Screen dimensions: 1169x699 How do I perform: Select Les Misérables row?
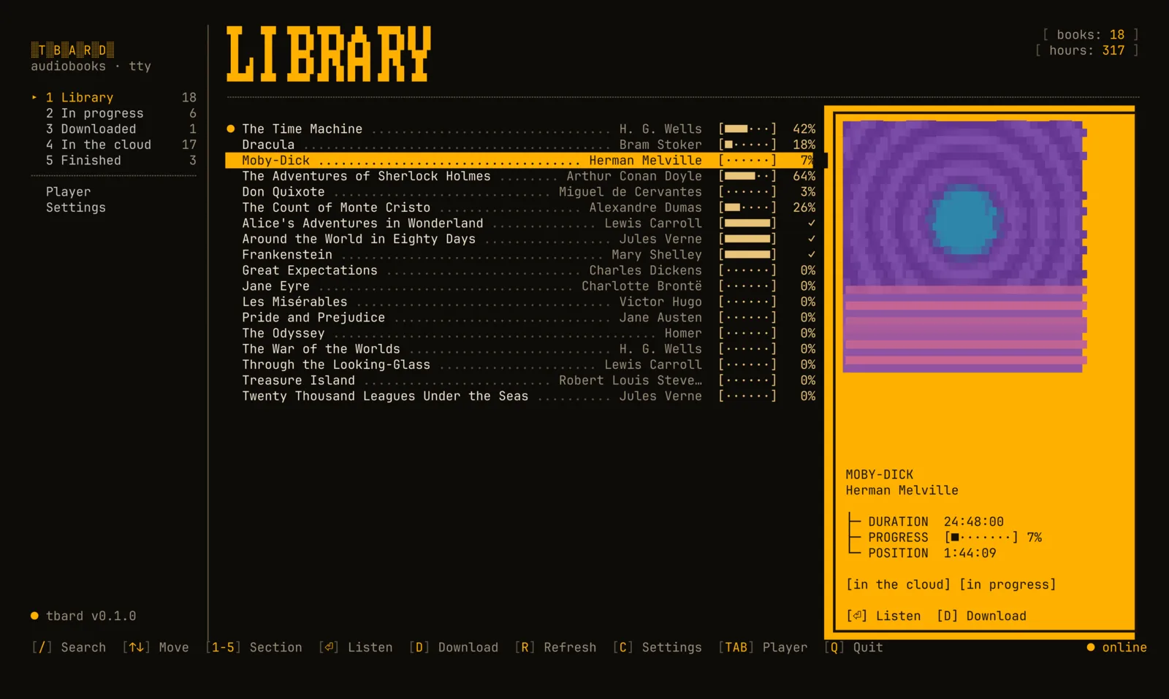click(x=521, y=302)
